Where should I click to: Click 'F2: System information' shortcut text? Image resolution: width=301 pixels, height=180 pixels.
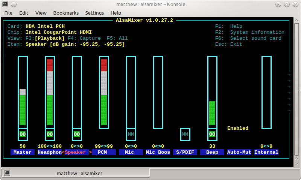tap(250, 32)
